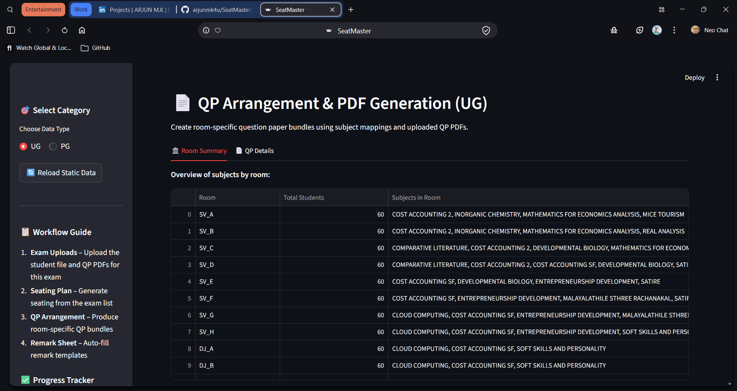Switch to the QP Details tab
Viewport: 737px width, 391px height.
[255, 151]
